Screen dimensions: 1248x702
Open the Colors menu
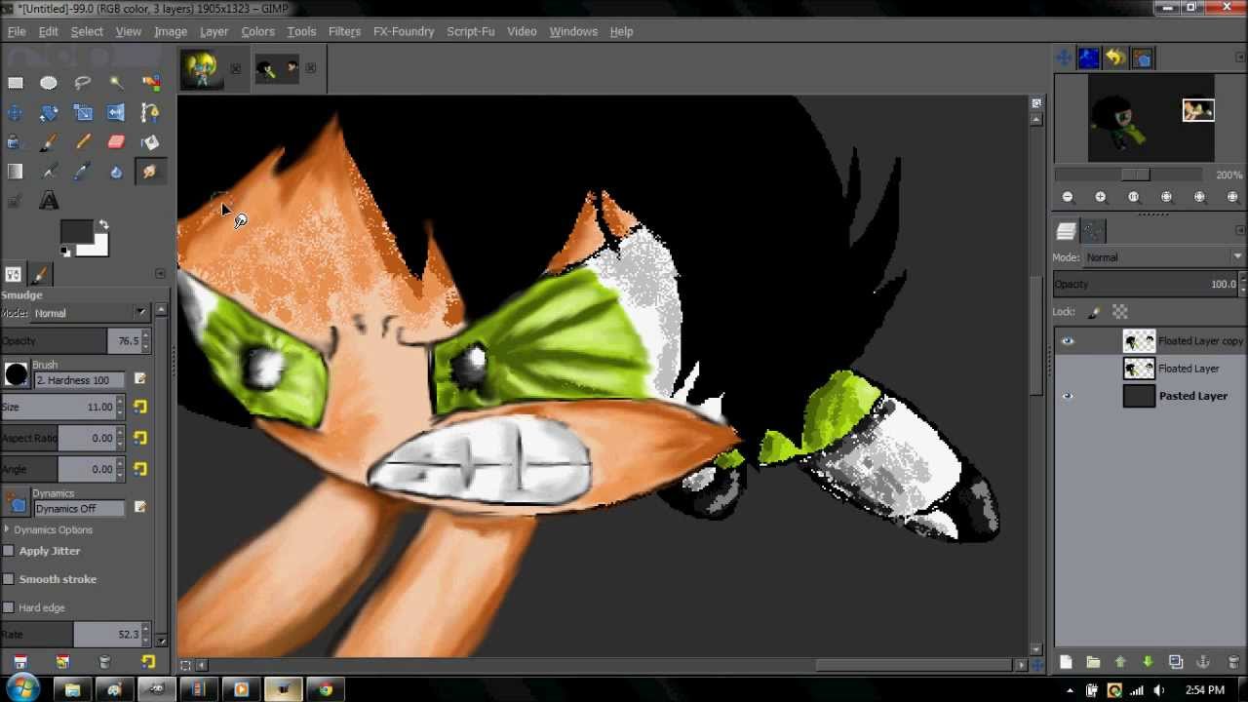point(257,31)
